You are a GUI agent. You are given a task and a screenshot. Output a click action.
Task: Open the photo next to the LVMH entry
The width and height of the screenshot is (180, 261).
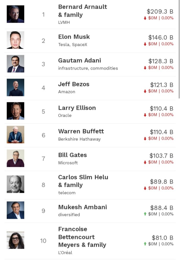pos(16,14)
